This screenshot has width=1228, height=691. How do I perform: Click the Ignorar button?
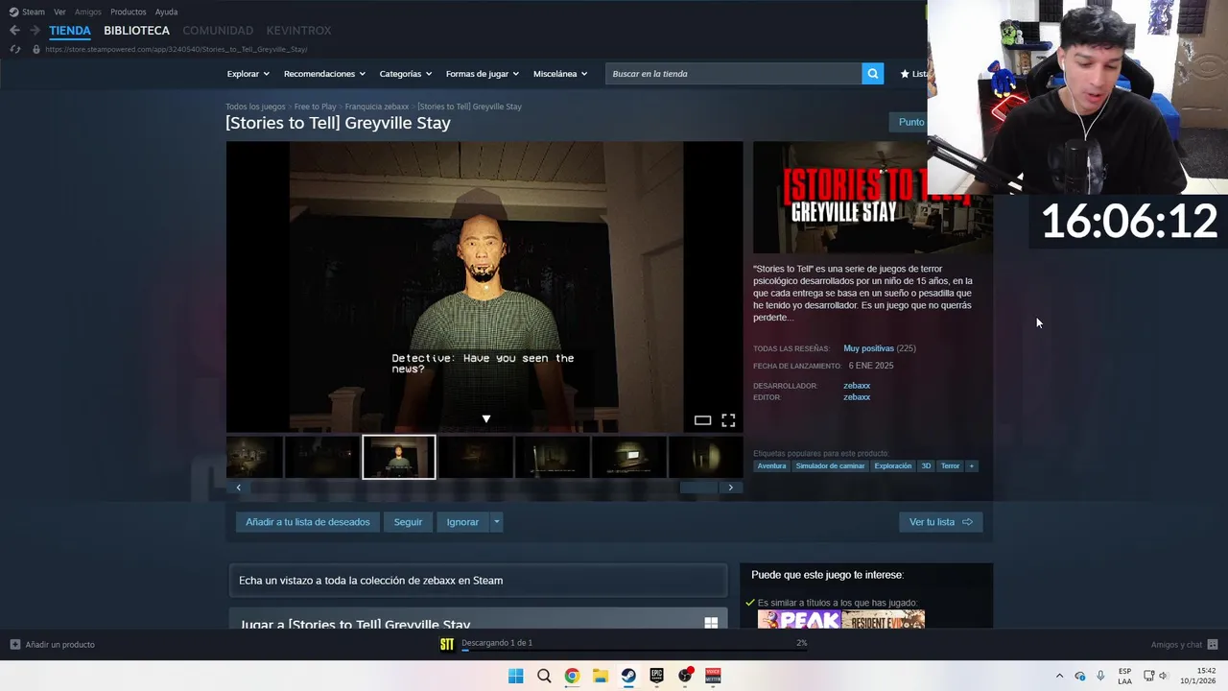point(462,522)
